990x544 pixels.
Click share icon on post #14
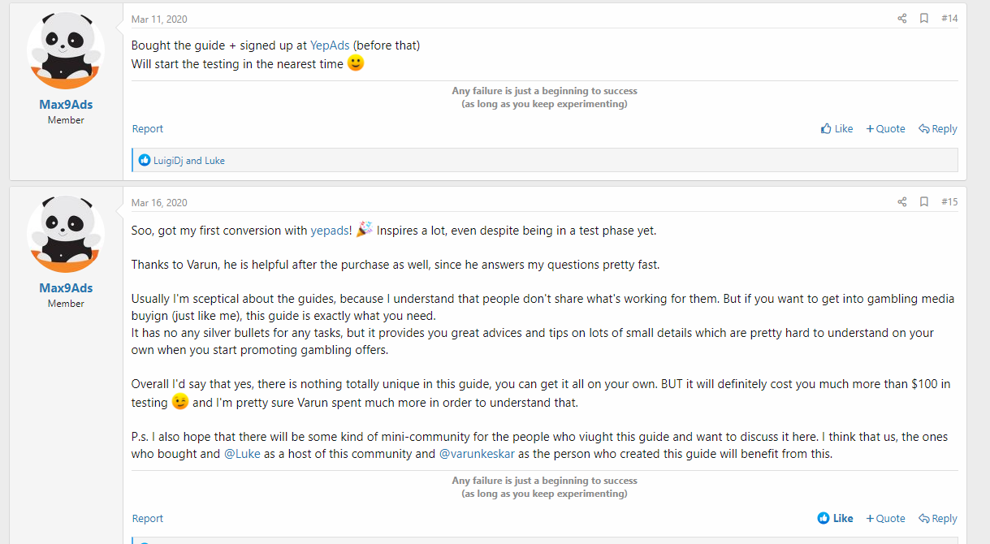[902, 19]
